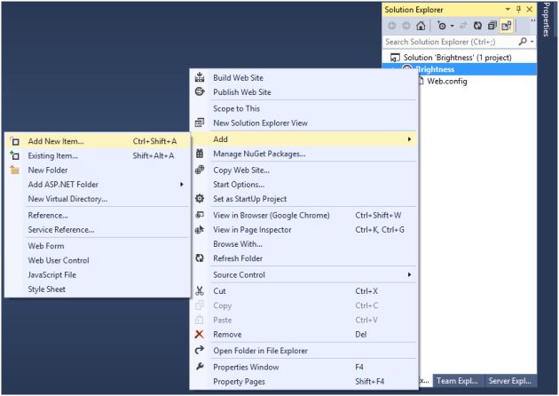Open the vertical Properties side tab

pyautogui.click(x=547, y=20)
